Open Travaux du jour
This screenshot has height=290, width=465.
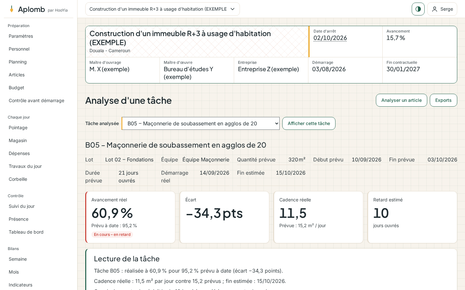click(39, 166)
